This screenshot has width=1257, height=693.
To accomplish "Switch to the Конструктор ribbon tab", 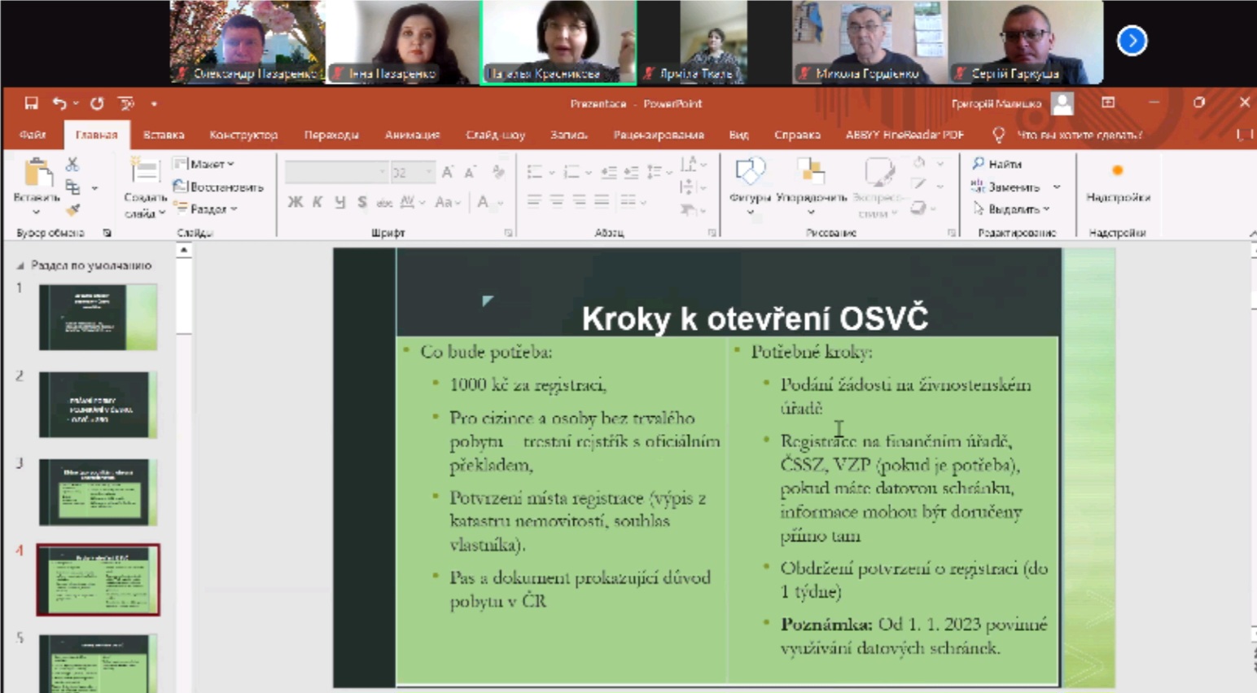I will coord(243,135).
